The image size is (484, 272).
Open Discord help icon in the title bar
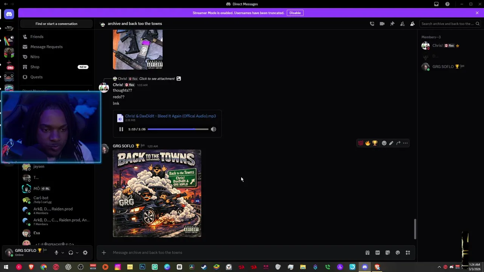point(447,4)
